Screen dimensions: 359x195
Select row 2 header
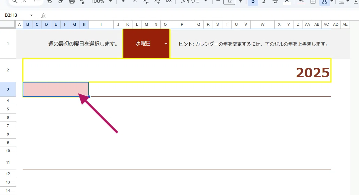pyautogui.click(x=8, y=70)
